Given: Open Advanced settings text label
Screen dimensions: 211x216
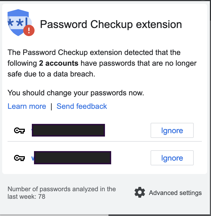Looking at the screenshot, I should [175, 193].
